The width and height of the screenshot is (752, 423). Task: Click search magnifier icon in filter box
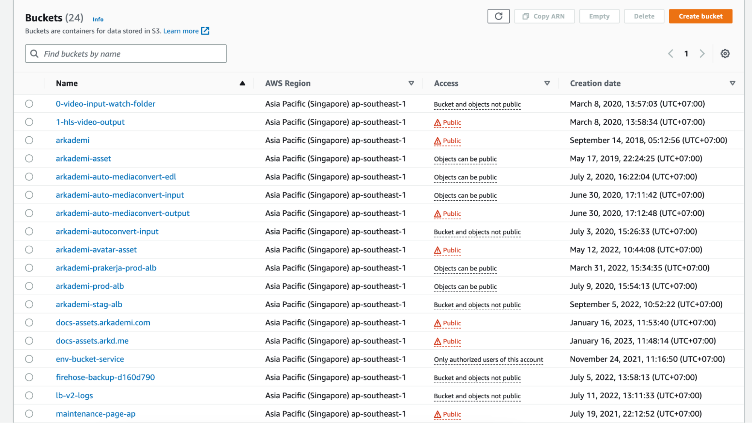[x=34, y=54]
